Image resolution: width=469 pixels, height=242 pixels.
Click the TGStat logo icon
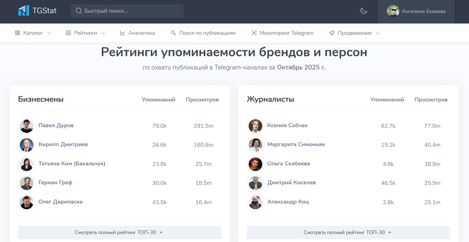click(23, 11)
